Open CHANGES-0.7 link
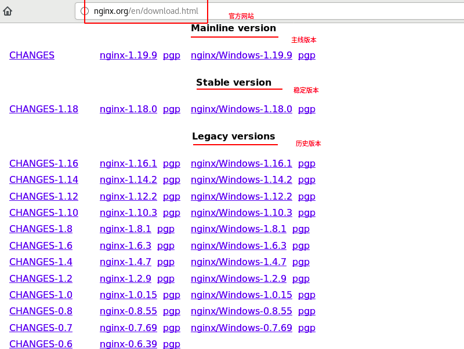Viewport: 464px width, 349px height. click(41, 328)
